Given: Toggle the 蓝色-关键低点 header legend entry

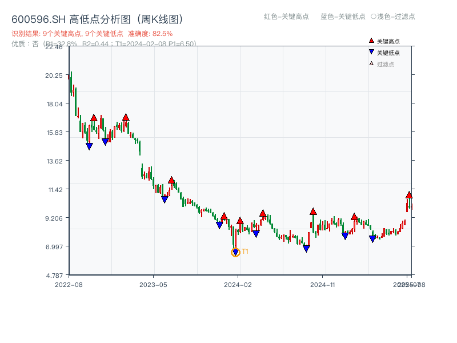Looking at the screenshot, I should [x=343, y=17].
